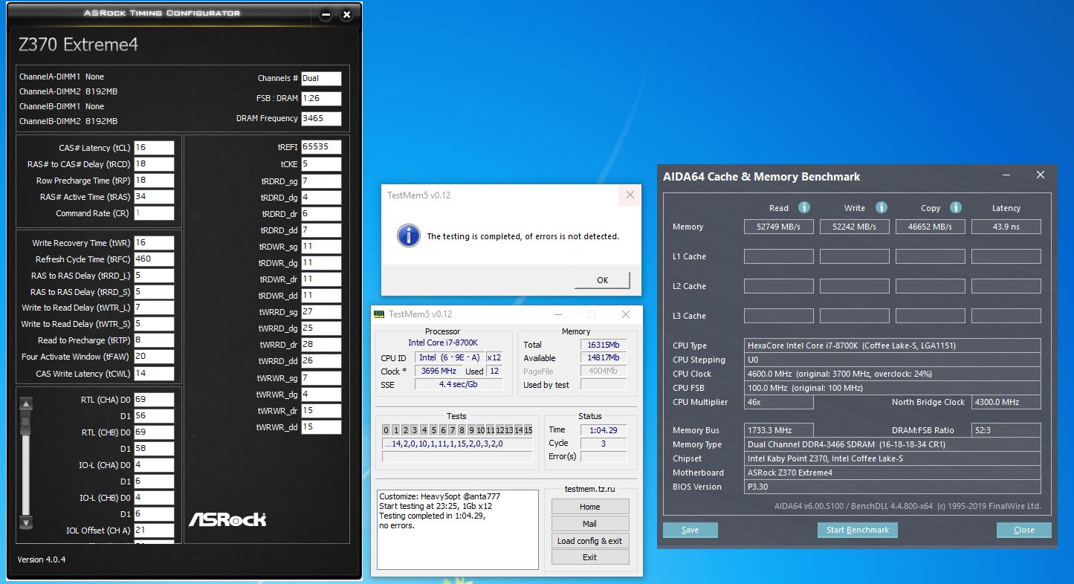Image resolution: width=1074 pixels, height=584 pixels.
Task: Click the Memory Copy result 46652 MB/s
Action: pyautogui.click(x=931, y=227)
